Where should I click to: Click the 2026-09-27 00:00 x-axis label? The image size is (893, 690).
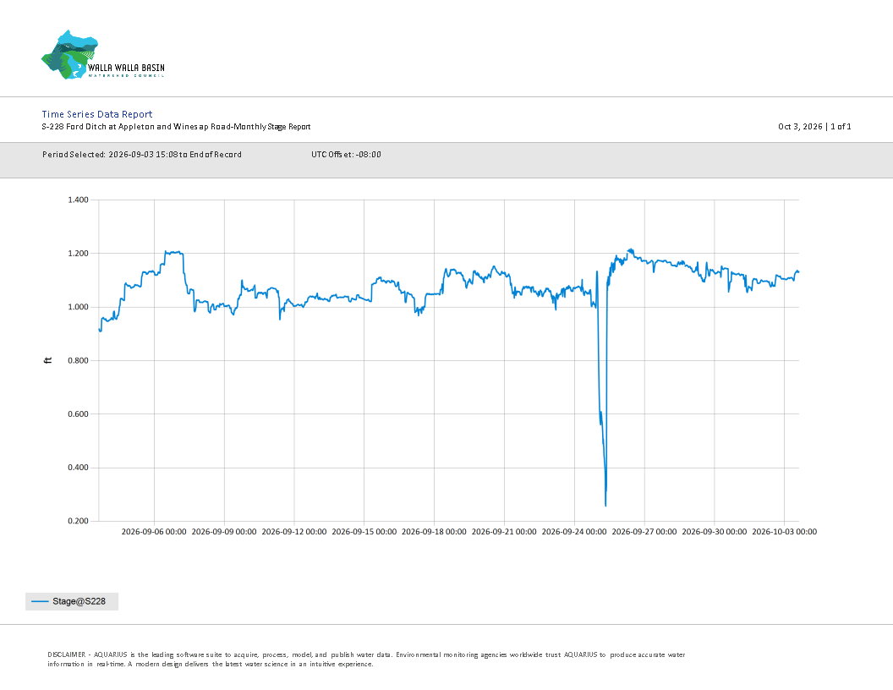(x=644, y=532)
